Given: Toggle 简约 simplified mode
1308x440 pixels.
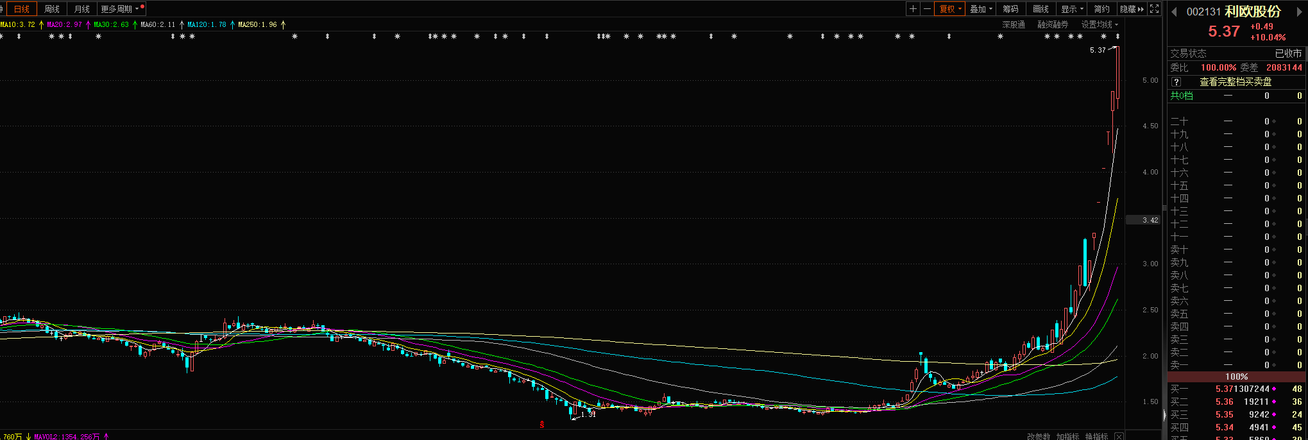Looking at the screenshot, I should 1101,9.
